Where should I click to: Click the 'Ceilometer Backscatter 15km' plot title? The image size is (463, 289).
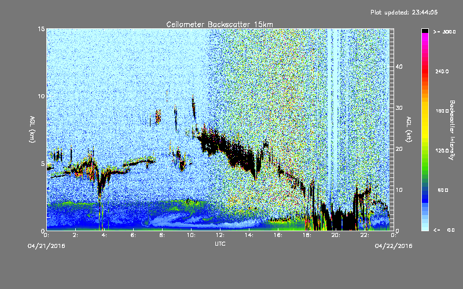pos(219,24)
